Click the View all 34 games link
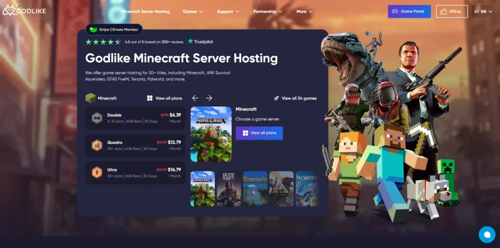Image resolution: width=500 pixels, height=248 pixels. (x=295, y=98)
